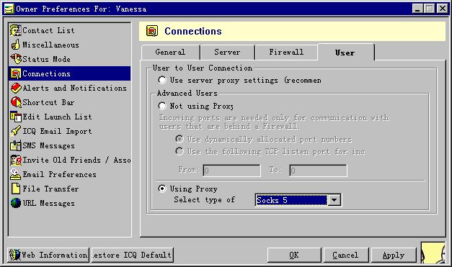This screenshot has width=452, height=267.
Task: Open the proxy type dropdown arrow
Action: click(x=334, y=200)
